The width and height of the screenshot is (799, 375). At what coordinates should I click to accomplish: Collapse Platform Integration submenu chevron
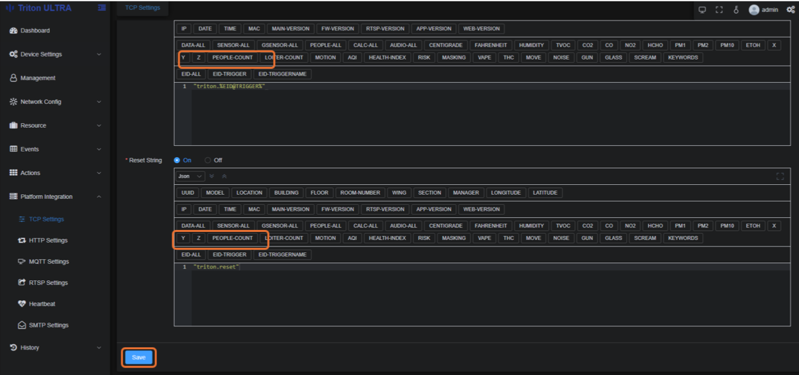(99, 196)
